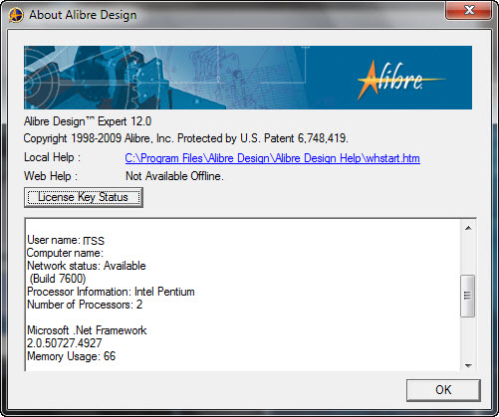This screenshot has width=499, height=417.
Task: Click 'Alibre Design Expert 12.0' text
Action: (88, 121)
